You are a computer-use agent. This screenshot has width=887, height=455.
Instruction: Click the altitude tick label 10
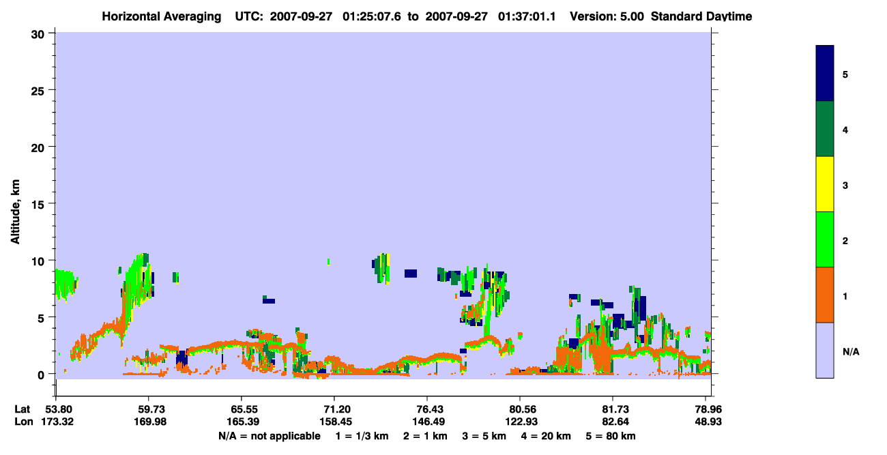pyautogui.click(x=40, y=261)
